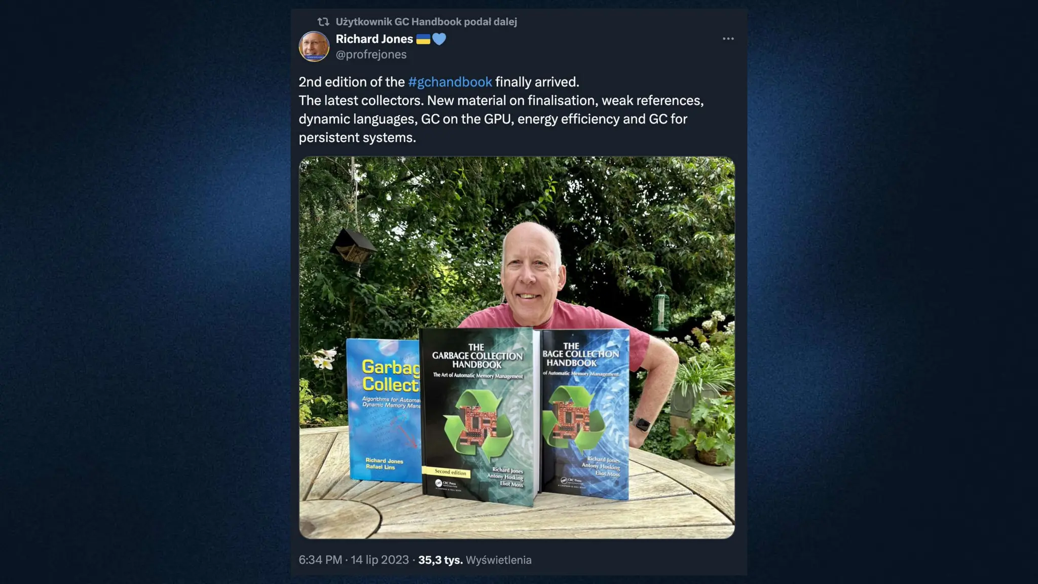The width and height of the screenshot is (1038, 584).
Task: Open the attached garden photo in full view
Action: tap(516, 348)
